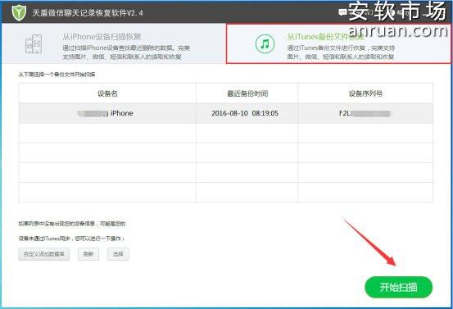Click the 最近备份时间 column header
453x309 pixels.
(247, 93)
